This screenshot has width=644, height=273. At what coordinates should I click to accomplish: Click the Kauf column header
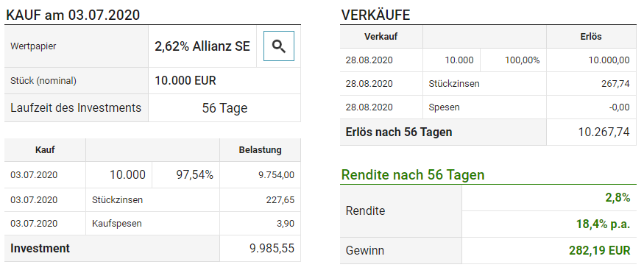pyautogui.click(x=45, y=150)
